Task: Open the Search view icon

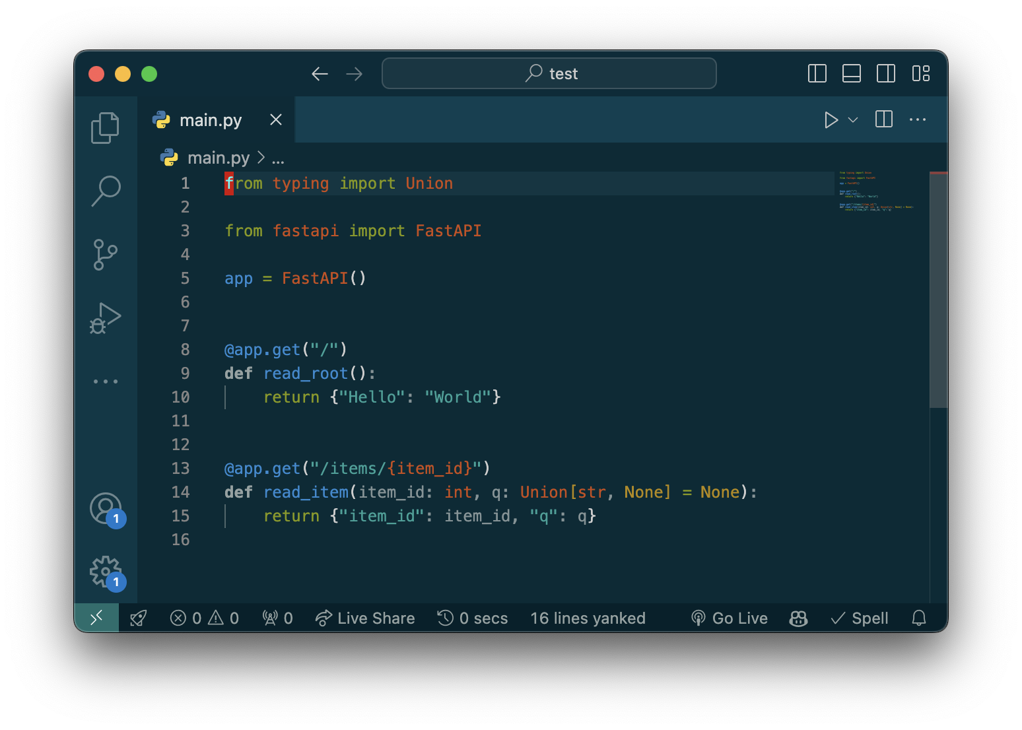Action: [105, 191]
